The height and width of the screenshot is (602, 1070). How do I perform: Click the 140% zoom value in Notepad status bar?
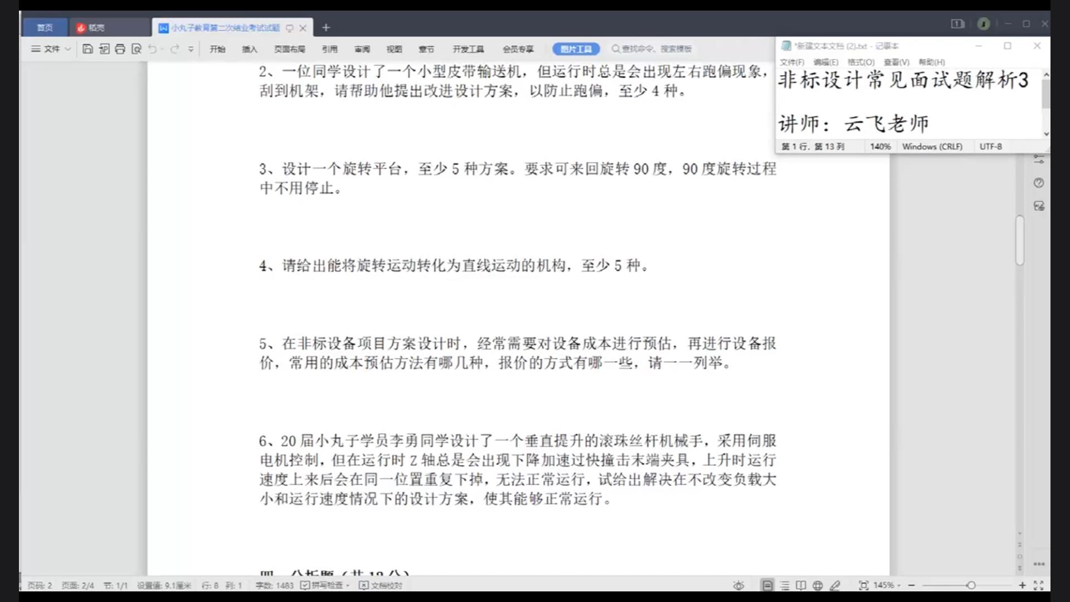point(881,147)
